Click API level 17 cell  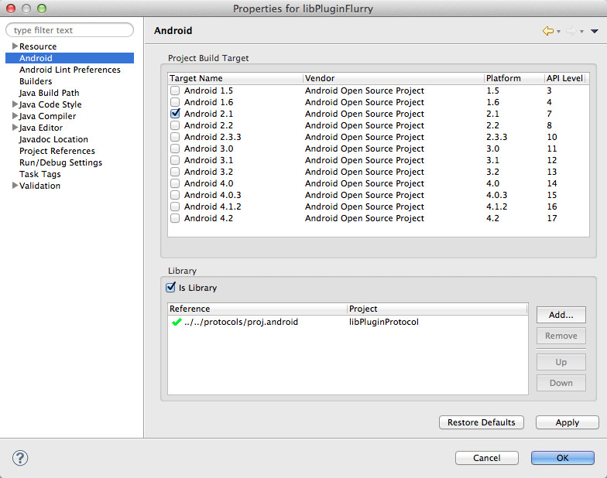click(x=551, y=218)
